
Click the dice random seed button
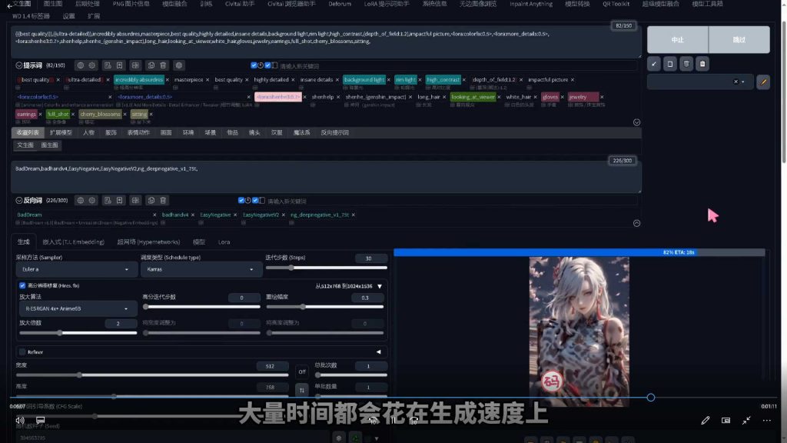point(339,438)
